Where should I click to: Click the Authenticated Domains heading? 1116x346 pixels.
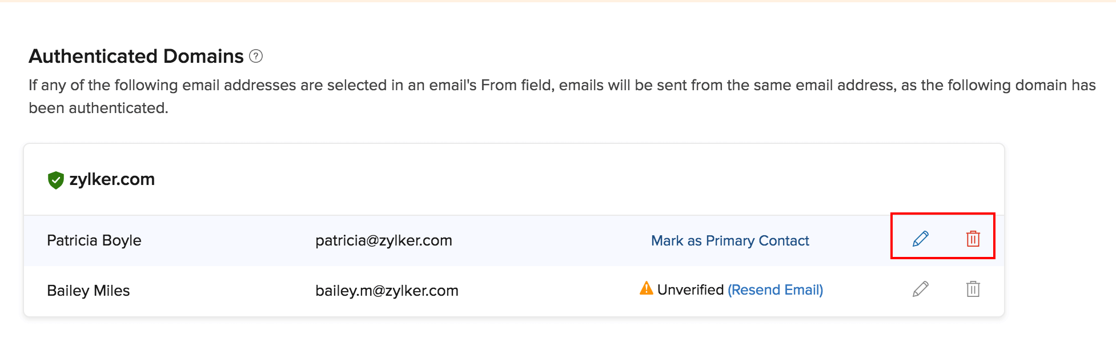coord(136,56)
